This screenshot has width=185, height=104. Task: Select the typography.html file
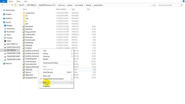pos(31,78)
